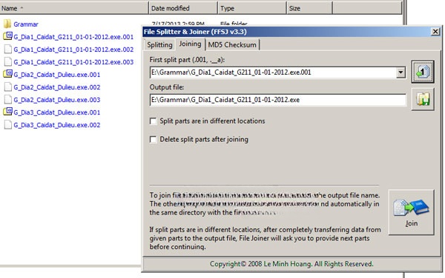Image resolution: width=445 pixels, height=278 pixels.
Task: Enable 'Split parts are in different locations'
Action: [153, 121]
